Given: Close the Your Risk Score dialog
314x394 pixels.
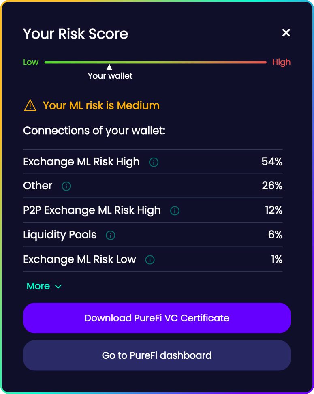Looking at the screenshot, I should coord(286,33).
